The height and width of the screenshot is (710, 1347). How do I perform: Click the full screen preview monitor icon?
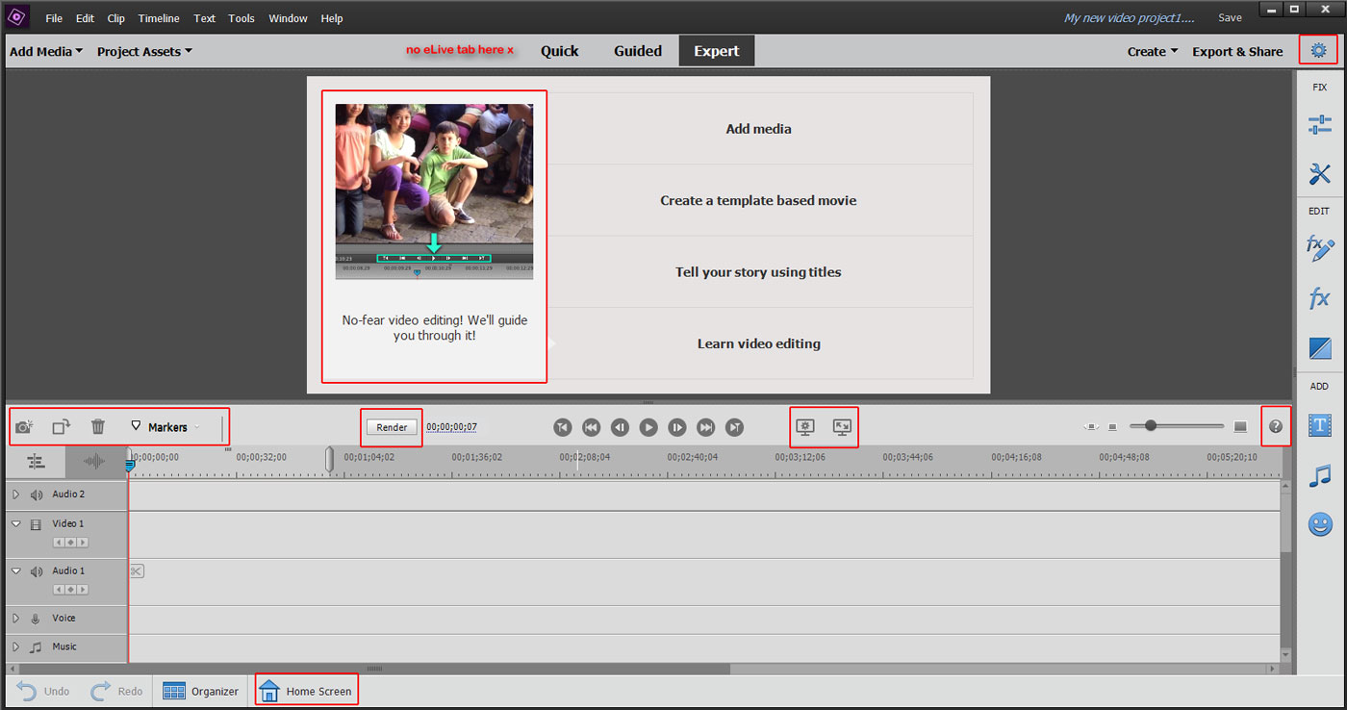(x=842, y=426)
